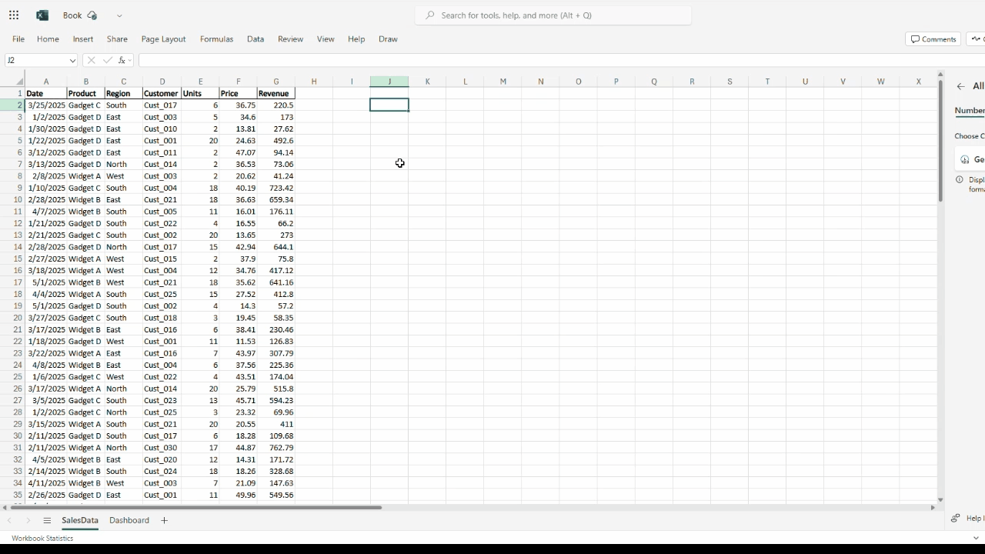The height and width of the screenshot is (554, 985).
Task: Open the app launcher waffle icon
Action: [14, 15]
